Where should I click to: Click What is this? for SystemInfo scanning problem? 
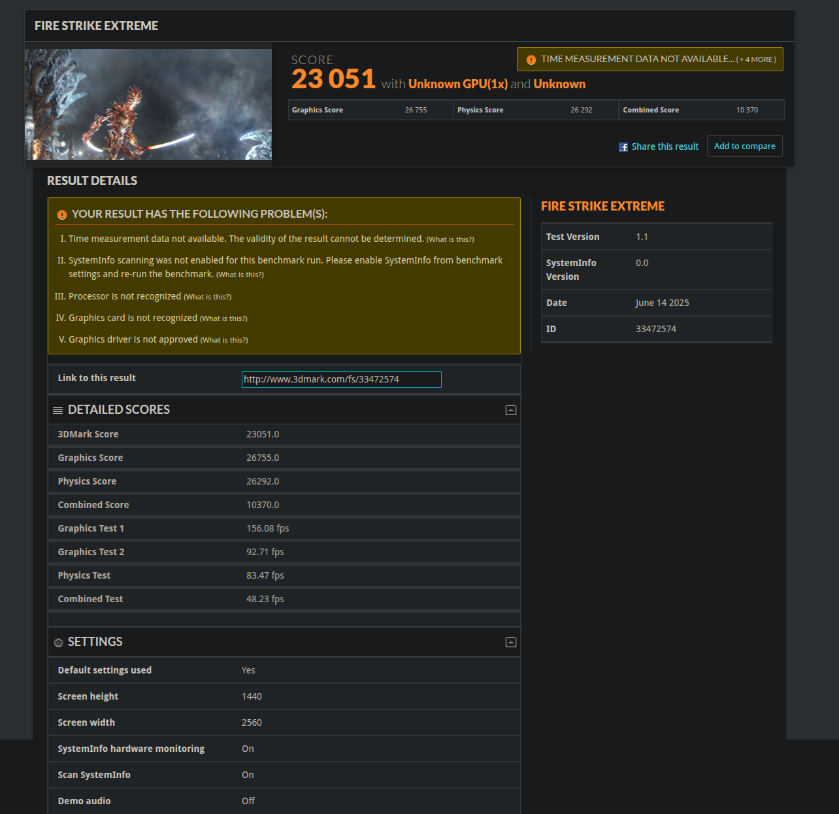click(x=240, y=275)
